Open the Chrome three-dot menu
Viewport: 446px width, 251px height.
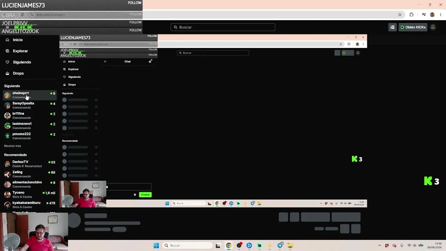coord(441,15)
